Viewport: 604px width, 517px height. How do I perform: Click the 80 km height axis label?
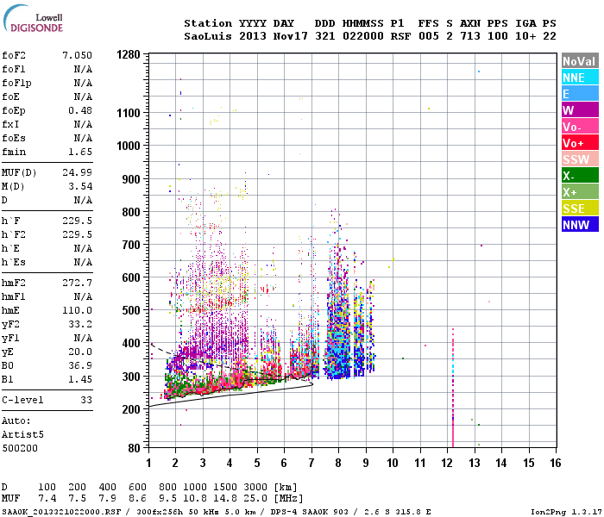click(134, 448)
